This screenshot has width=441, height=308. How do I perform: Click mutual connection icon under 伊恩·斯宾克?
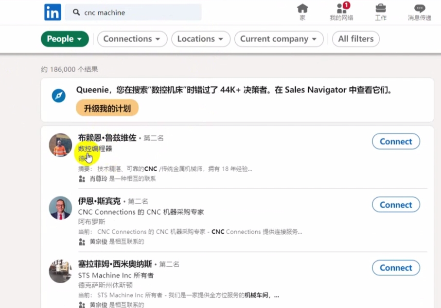pyautogui.click(x=82, y=242)
